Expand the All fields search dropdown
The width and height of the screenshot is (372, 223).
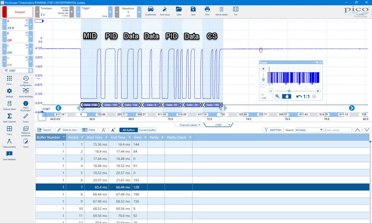309,130
